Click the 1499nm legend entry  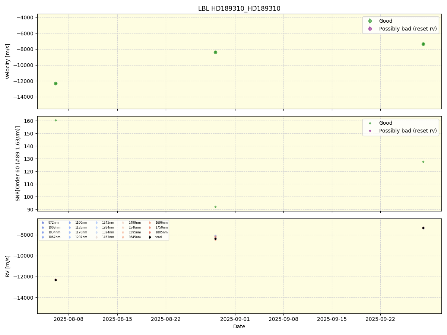click(134, 223)
